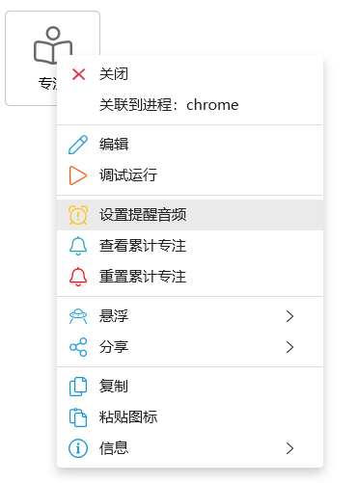Click the orange play triangle icon

(x=78, y=175)
